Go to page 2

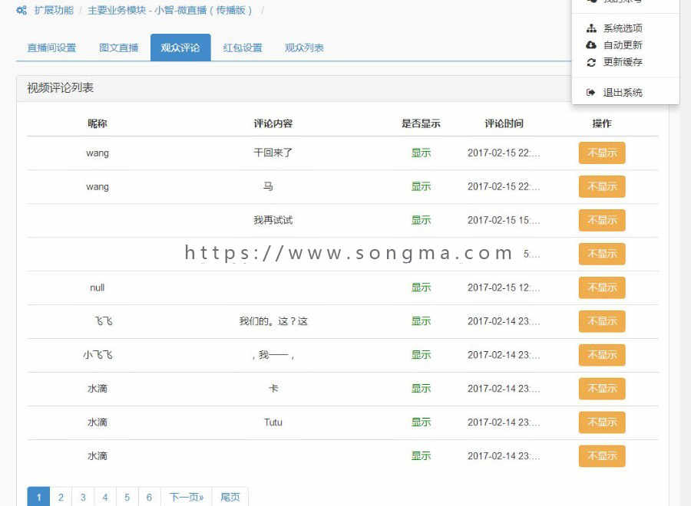coord(61,498)
